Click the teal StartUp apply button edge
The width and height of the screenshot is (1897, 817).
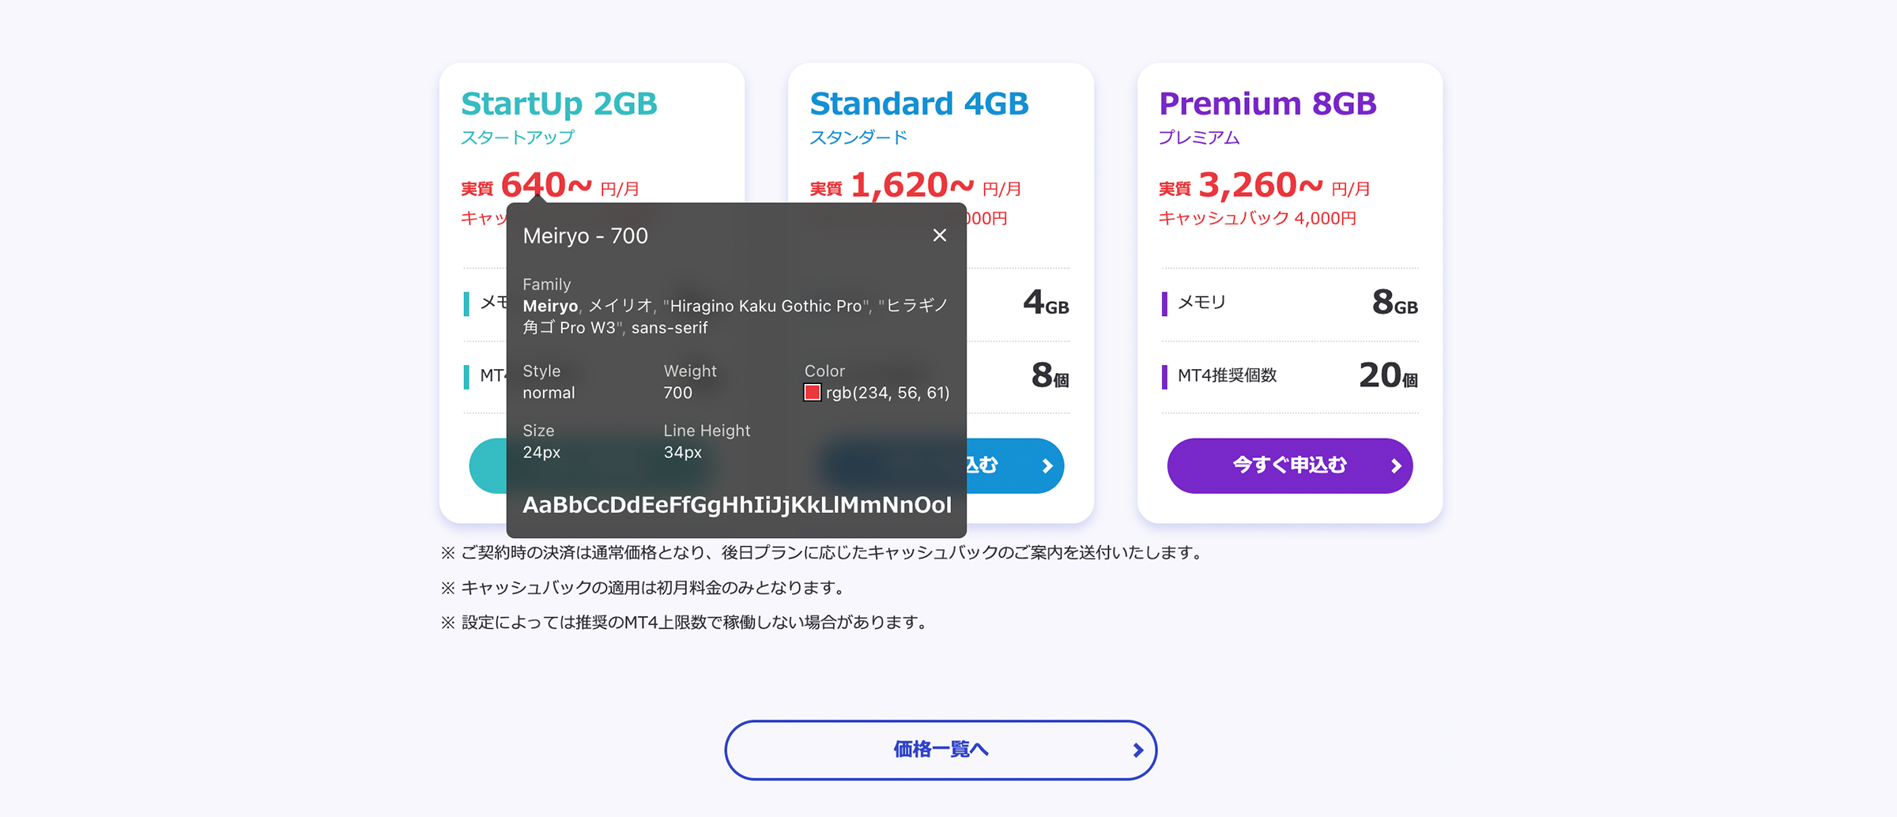(x=488, y=465)
